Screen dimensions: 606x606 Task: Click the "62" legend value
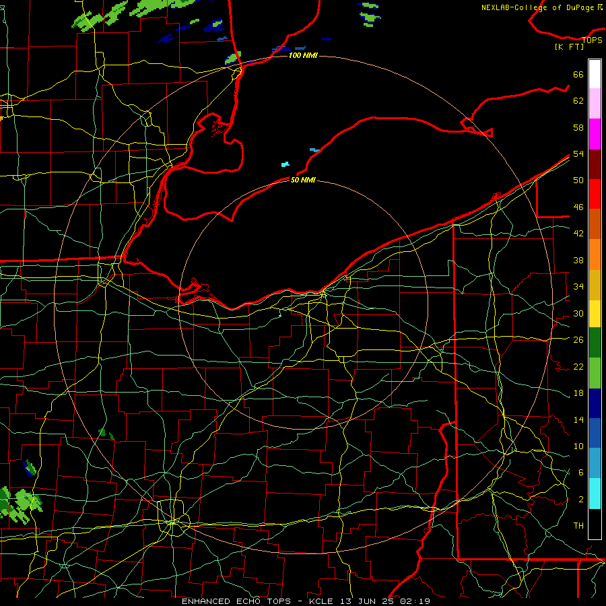click(578, 101)
